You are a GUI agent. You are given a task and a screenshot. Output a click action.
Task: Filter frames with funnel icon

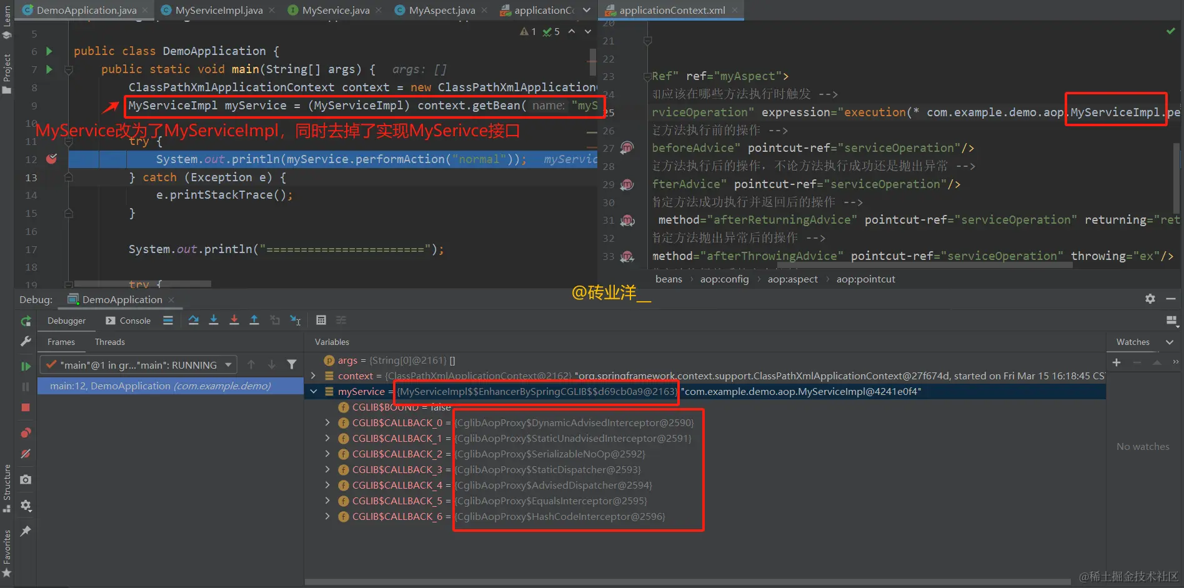pyautogui.click(x=292, y=364)
